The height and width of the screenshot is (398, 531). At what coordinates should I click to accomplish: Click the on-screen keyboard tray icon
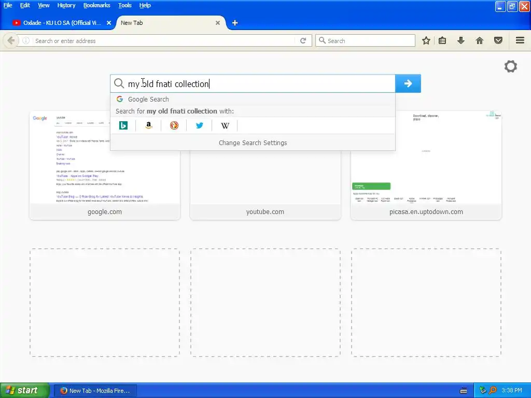[x=463, y=391]
